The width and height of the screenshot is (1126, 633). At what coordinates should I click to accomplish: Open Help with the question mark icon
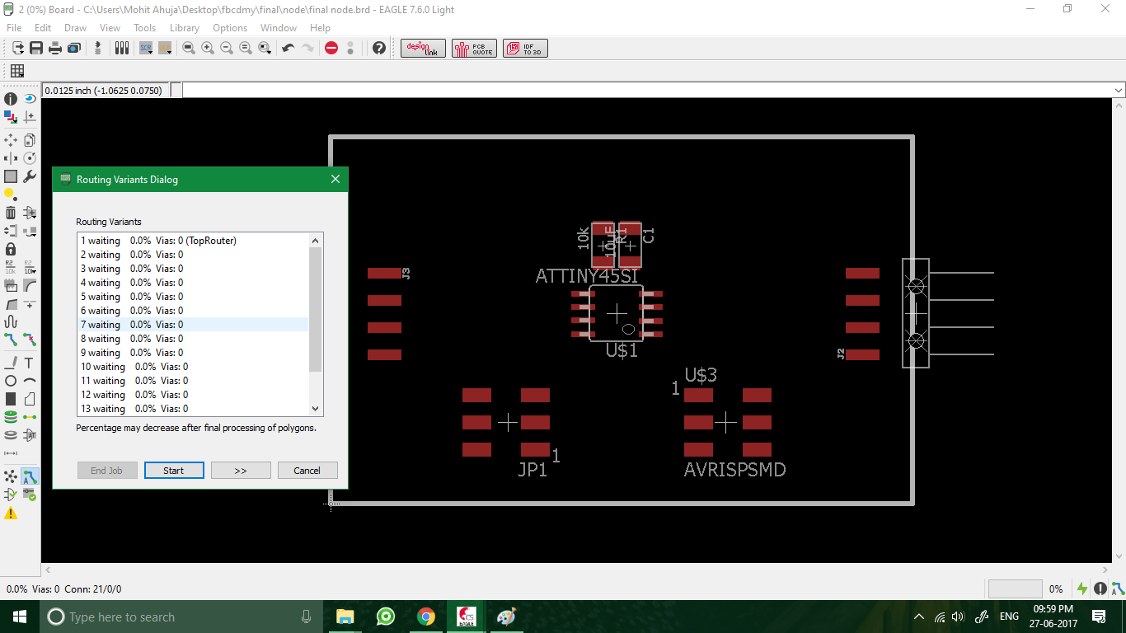(x=379, y=48)
